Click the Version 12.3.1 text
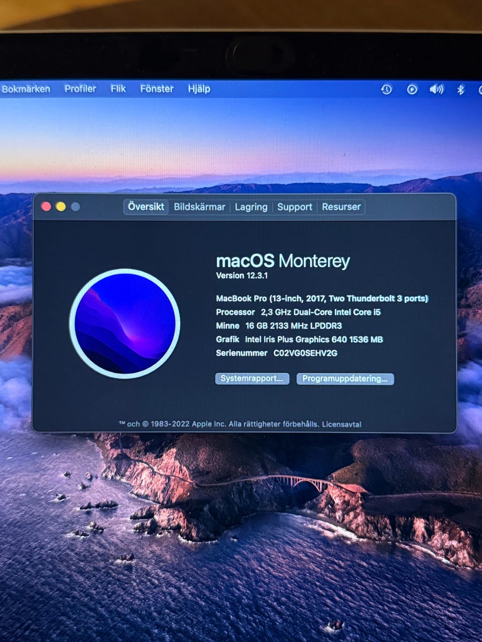Viewport: 482px width, 642px height. 242,275
